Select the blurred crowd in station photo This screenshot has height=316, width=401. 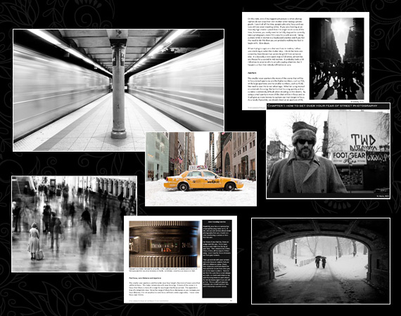click(74, 223)
